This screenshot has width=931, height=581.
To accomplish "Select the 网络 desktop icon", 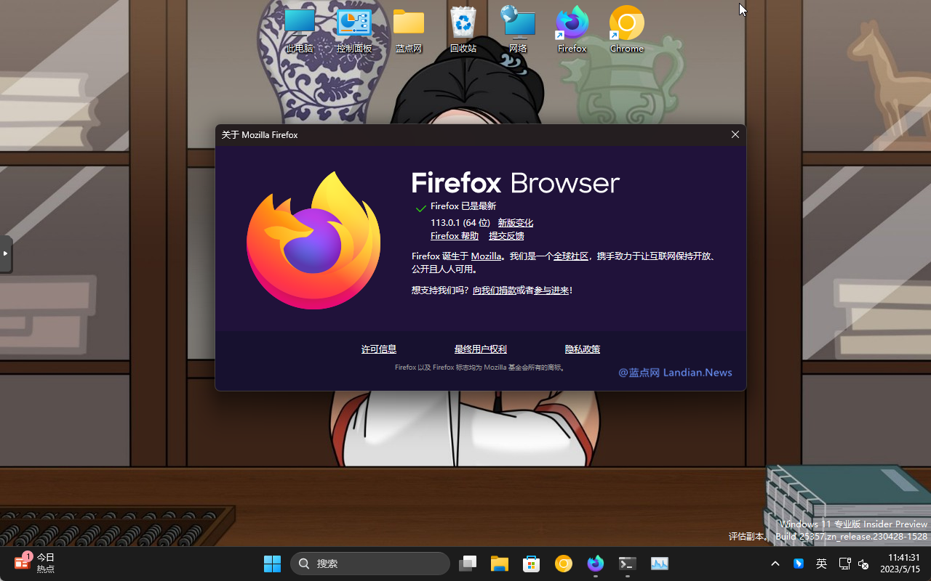I will (518, 30).
